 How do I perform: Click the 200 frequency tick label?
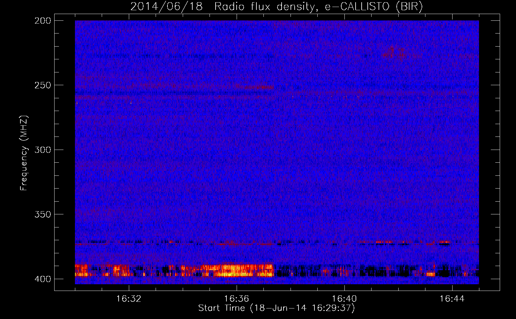[x=43, y=21]
